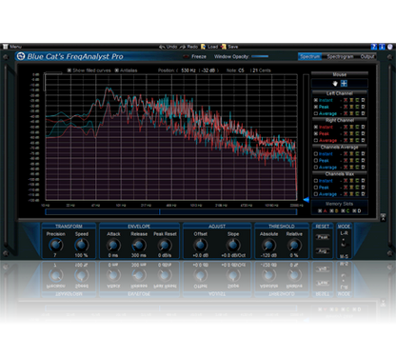The image size is (396, 358).
Task: Click the Absolute threshold knob
Action: (x=268, y=245)
